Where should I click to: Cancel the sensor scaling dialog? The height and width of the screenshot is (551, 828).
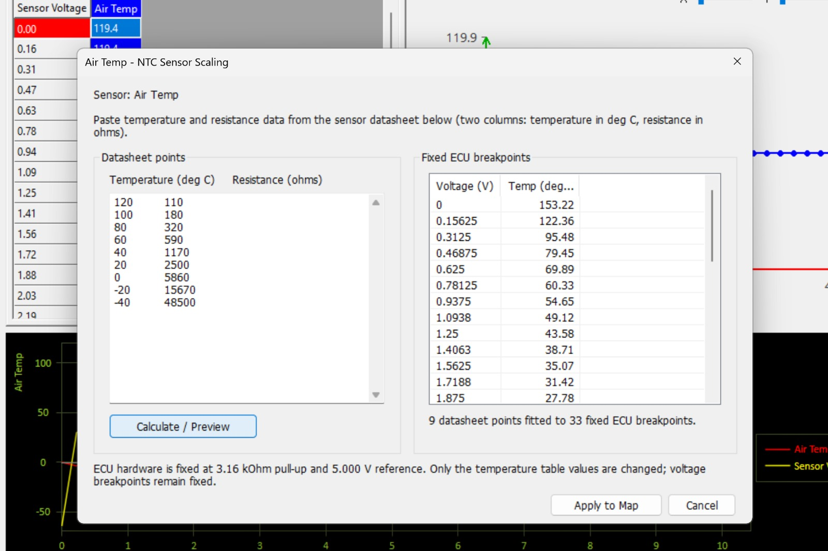(x=702, y=505)
